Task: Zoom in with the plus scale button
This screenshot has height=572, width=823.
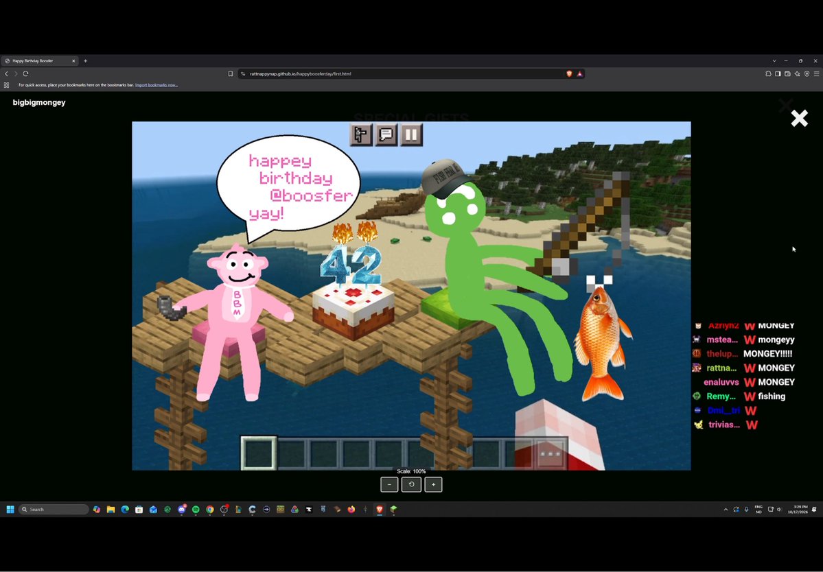Action: point(433,484)
